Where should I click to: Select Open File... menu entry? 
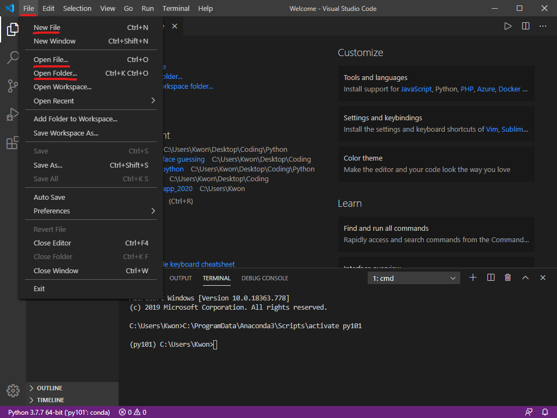(x=91, y=60)
